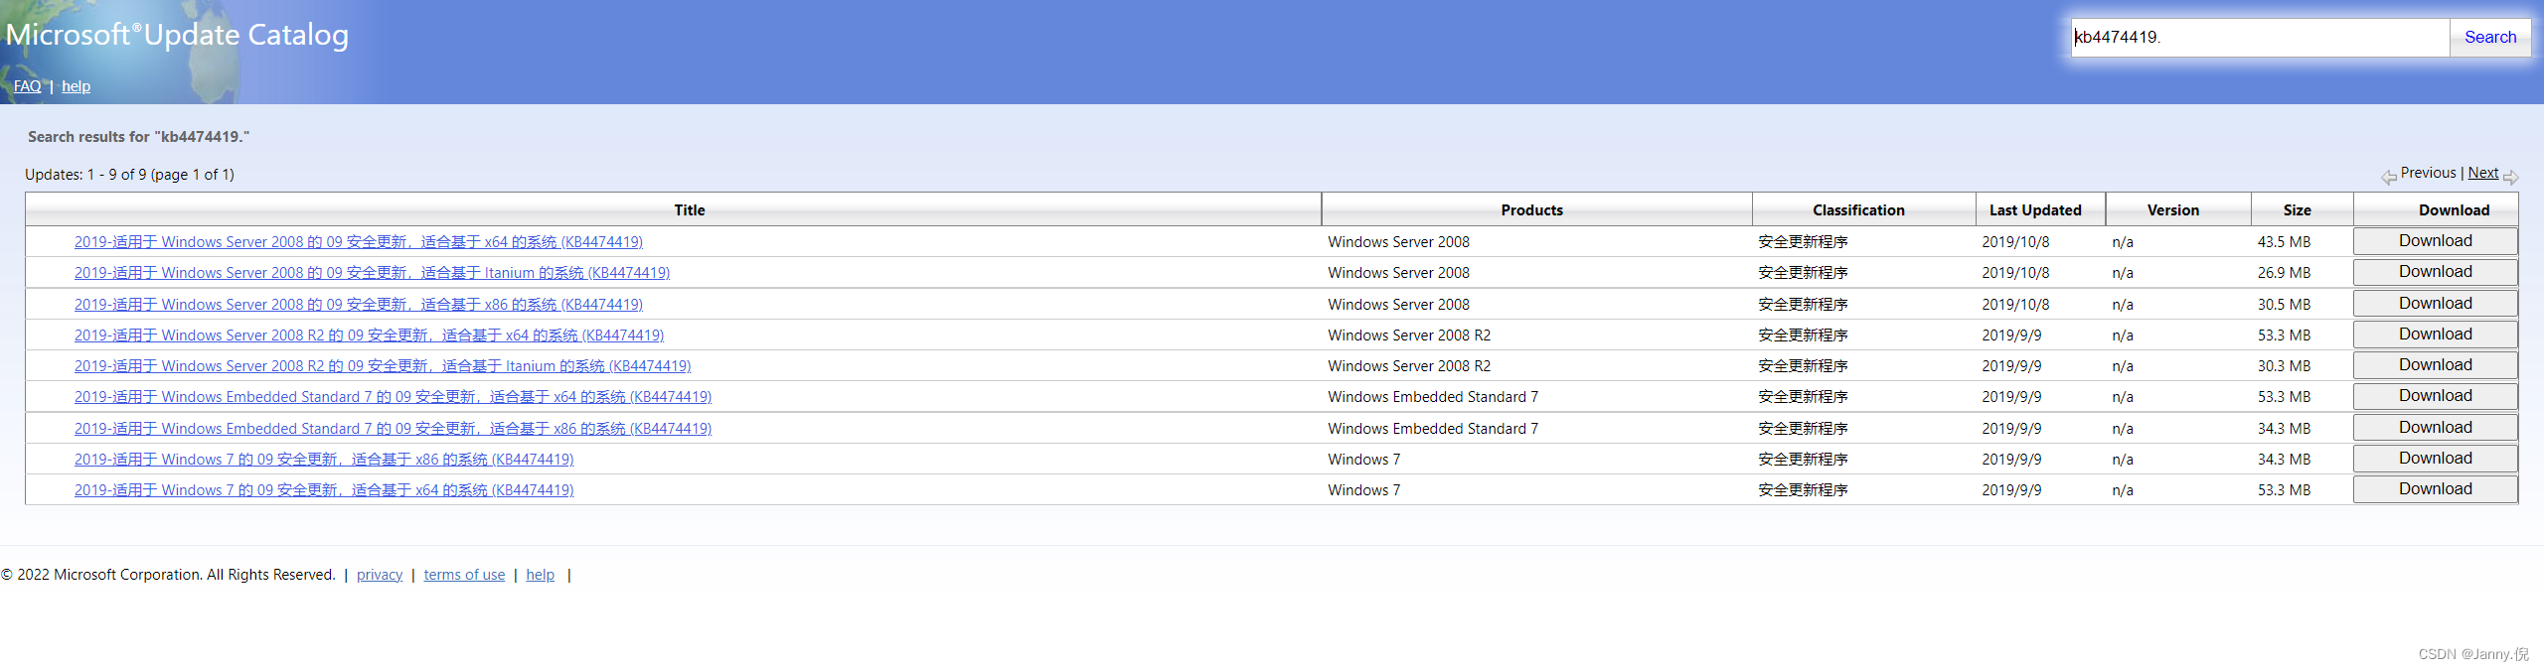Sort by Version column header
The width and height of the screenshot is (2544, 671).
coord(2172,210)
